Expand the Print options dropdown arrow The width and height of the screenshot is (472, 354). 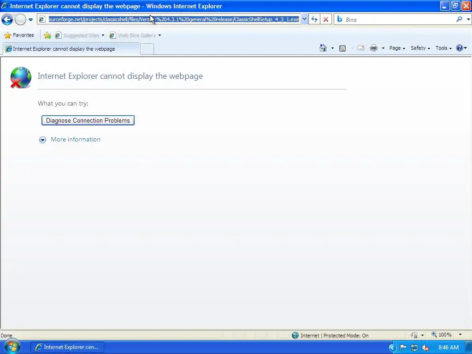(383, 48)
